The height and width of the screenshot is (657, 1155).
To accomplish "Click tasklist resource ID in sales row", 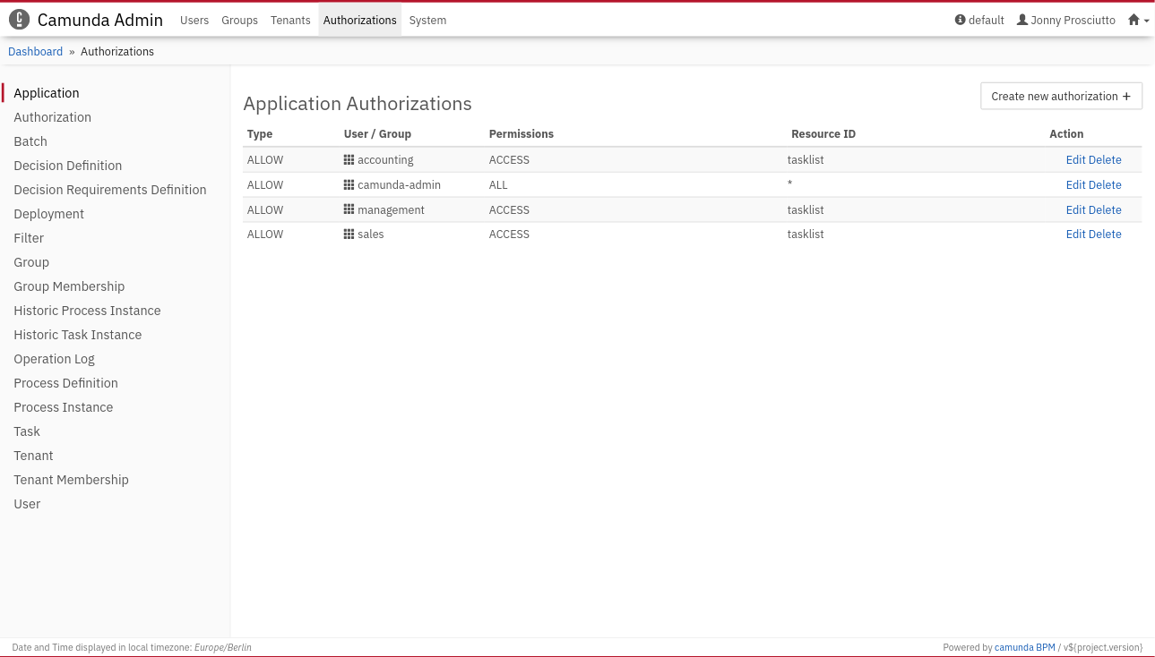I will [806, 234].
